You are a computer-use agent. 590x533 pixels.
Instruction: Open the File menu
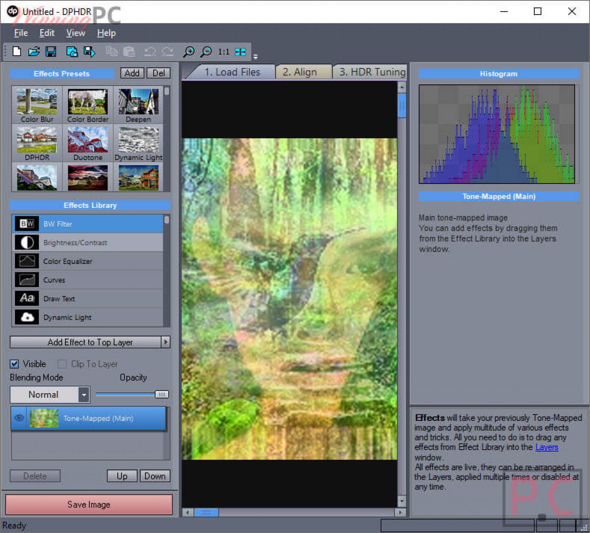[x=21, y=33]
